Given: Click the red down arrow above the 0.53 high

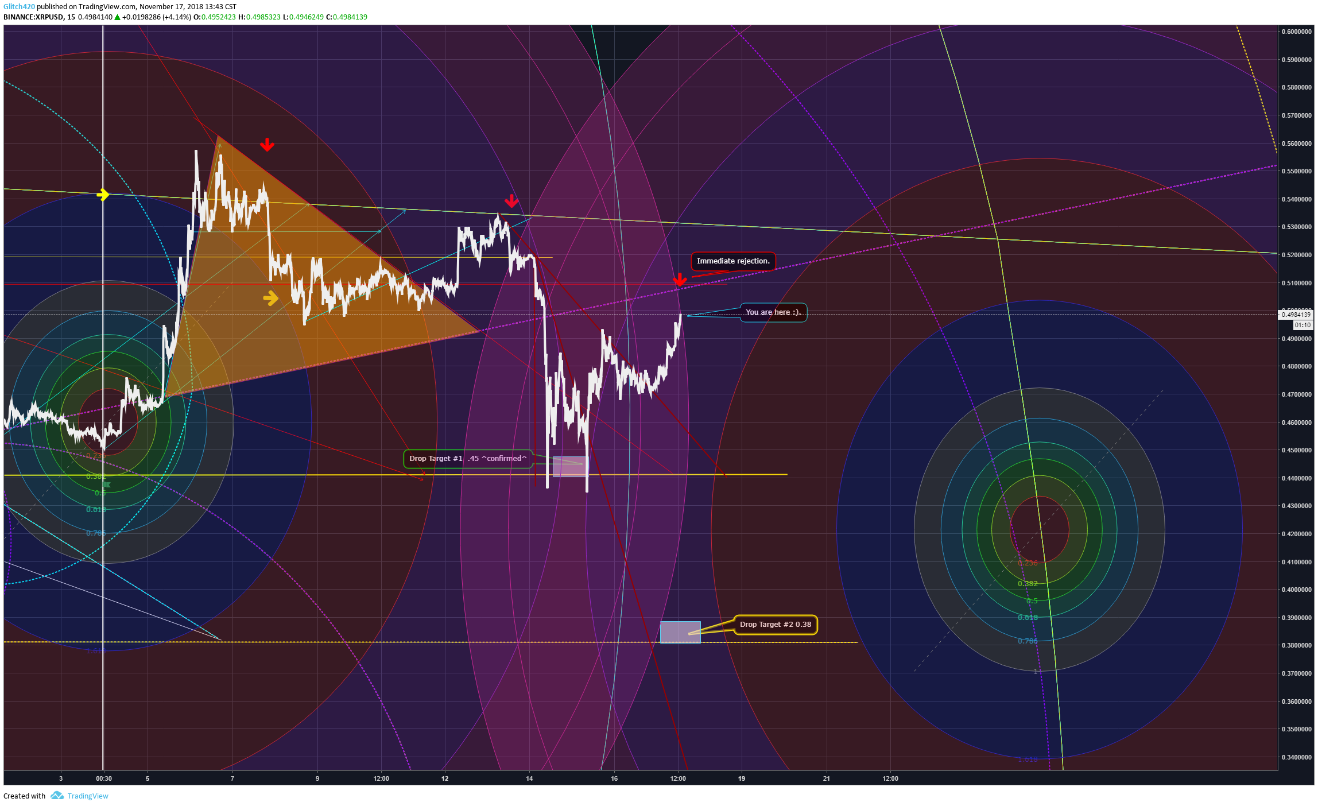Looking at the screenshot, I should 511,201.
